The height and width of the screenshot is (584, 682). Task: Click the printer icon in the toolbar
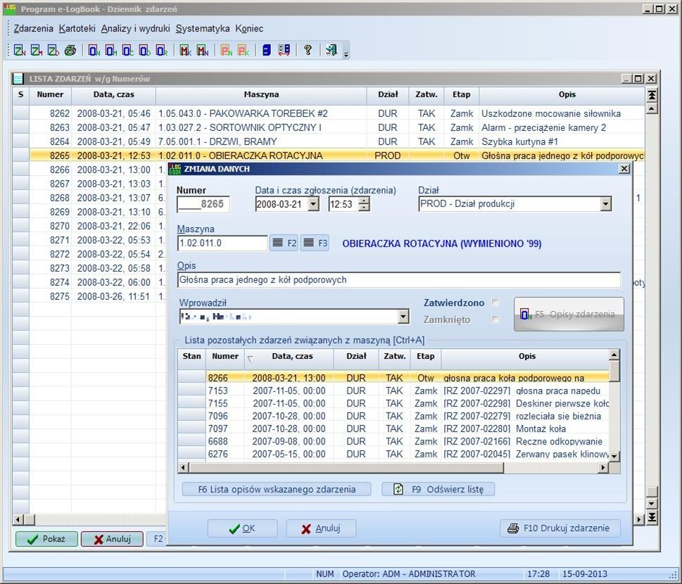(x=70, y=51)
